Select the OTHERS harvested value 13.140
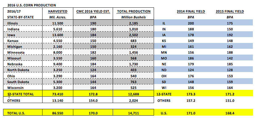Image resolution: width=255 pixels, height=119 pixels. click(x=58, y=101)
